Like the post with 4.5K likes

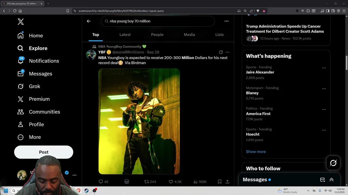coord(175,182)
